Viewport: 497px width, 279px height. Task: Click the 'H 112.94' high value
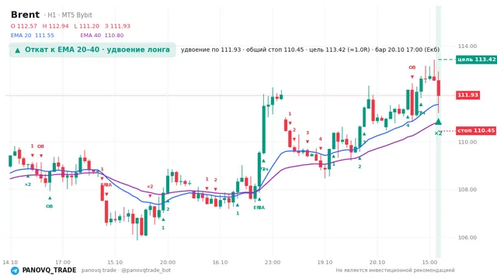click(x=55, y=26)
